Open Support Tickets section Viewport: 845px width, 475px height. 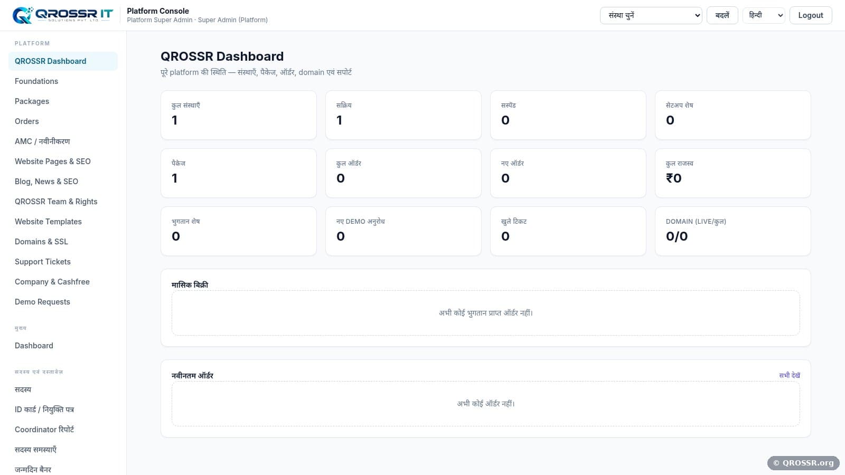63,262
